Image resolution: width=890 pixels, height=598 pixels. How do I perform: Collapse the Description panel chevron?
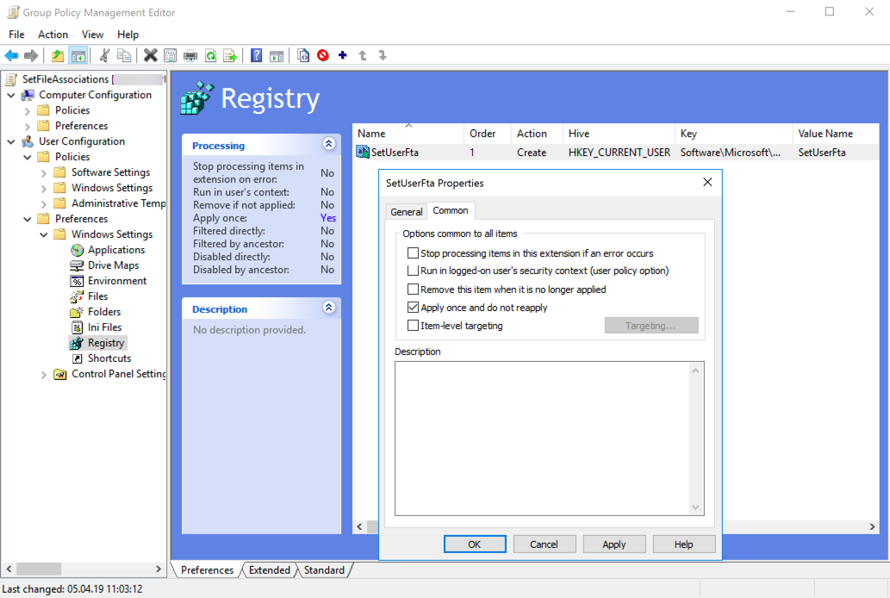[328, 308]
